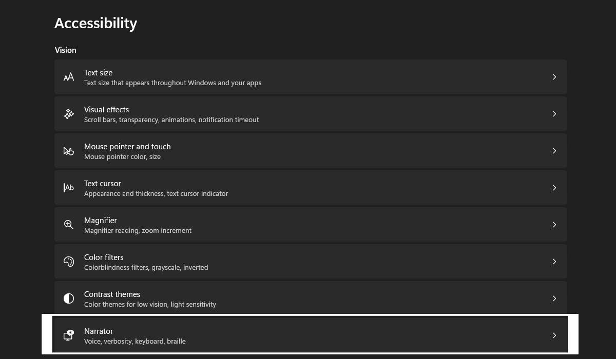Expand Narrator settings with the chevron
Screen dimensions: 616x359
click(554, 335)
